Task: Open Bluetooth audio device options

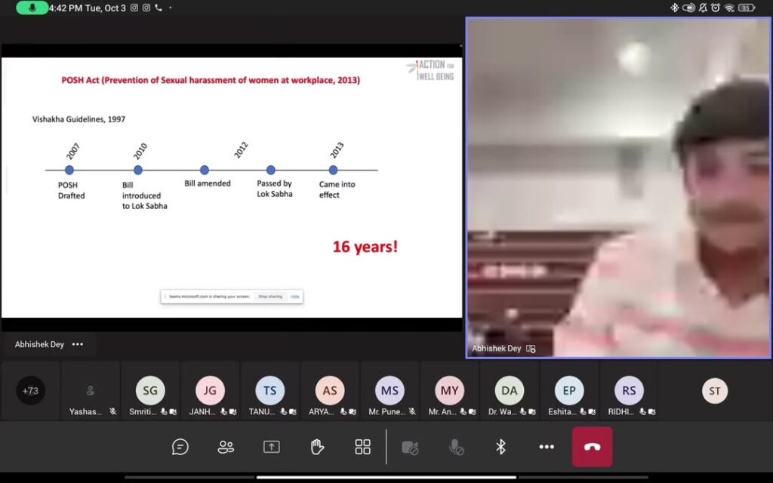Action: tap(500, 447)
